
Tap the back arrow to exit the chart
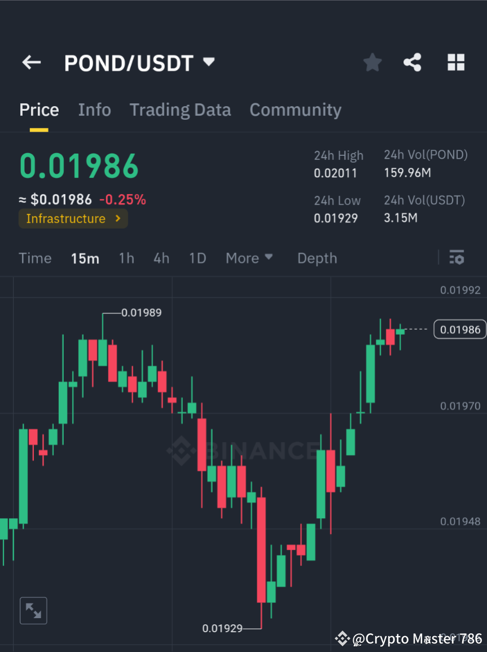(31, 62)
